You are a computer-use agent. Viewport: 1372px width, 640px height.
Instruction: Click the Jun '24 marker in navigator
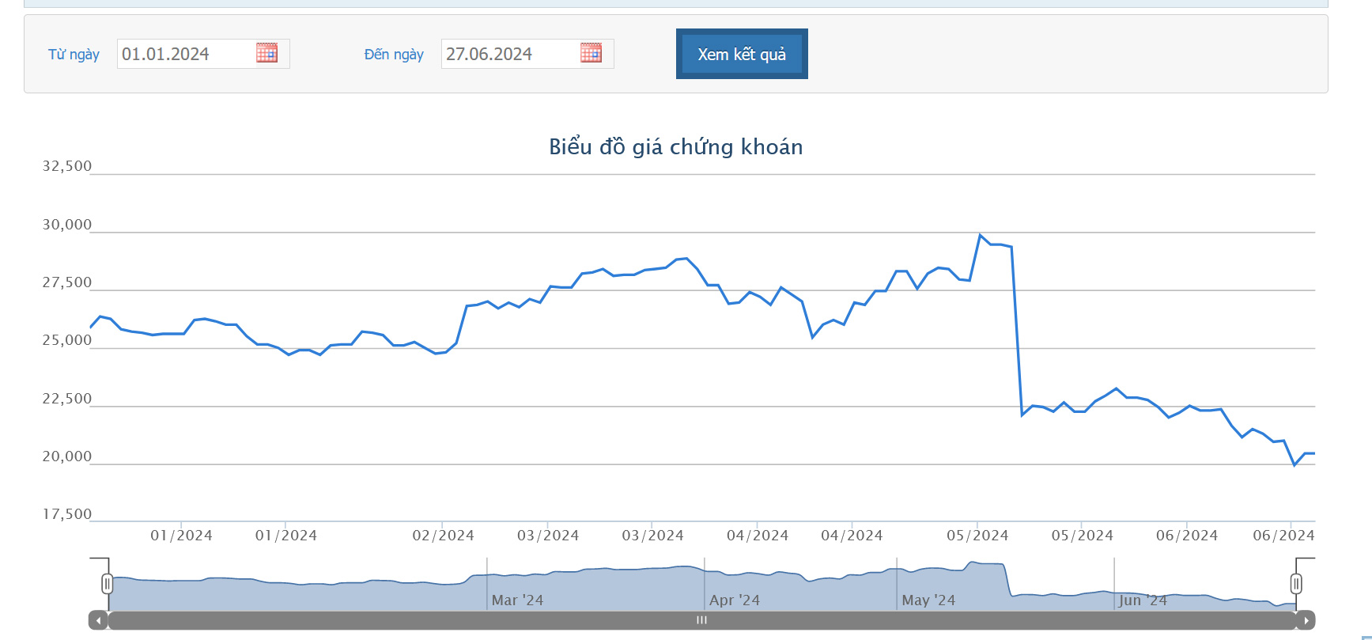click(x=1143, y=600)
